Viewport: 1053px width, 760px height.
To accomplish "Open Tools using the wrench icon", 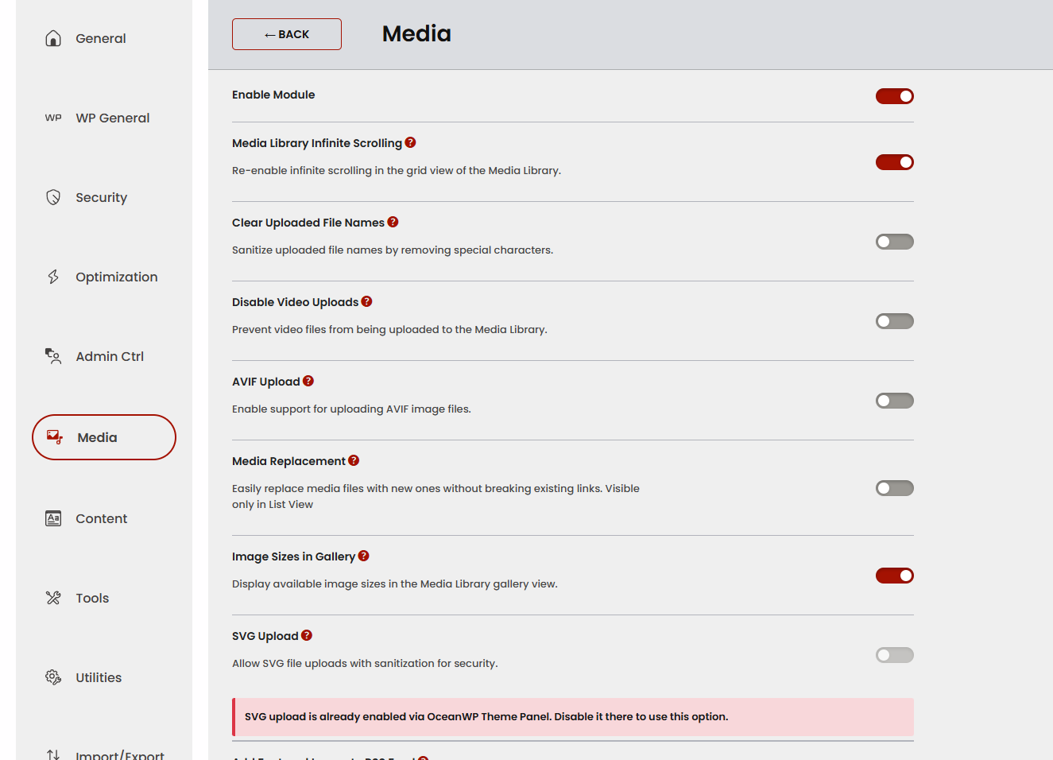I will point(52,597).
